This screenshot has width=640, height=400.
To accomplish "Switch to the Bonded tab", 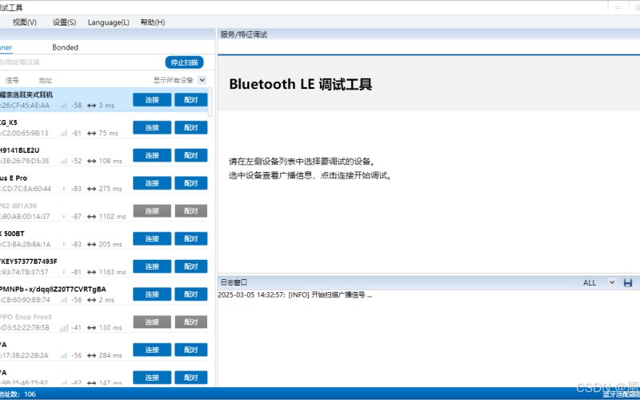I will click(65, 47).
